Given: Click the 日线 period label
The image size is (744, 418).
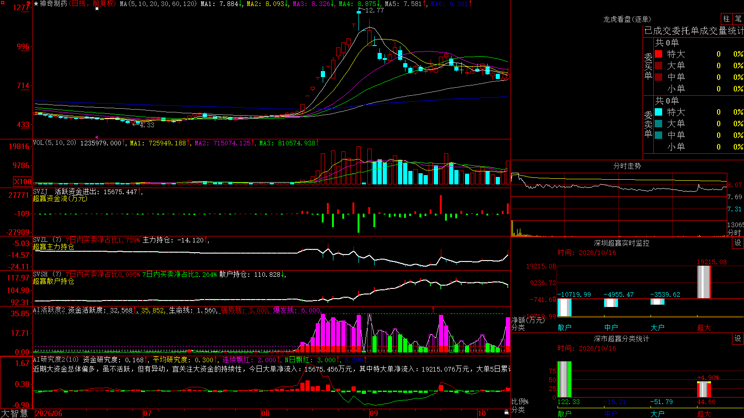Looking at the screenshot, I should [x=79, y=4].
